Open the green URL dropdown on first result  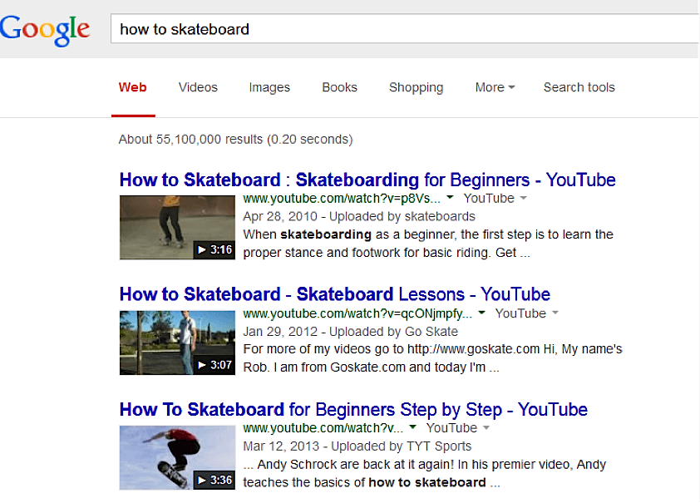click(x=450, y=198)
